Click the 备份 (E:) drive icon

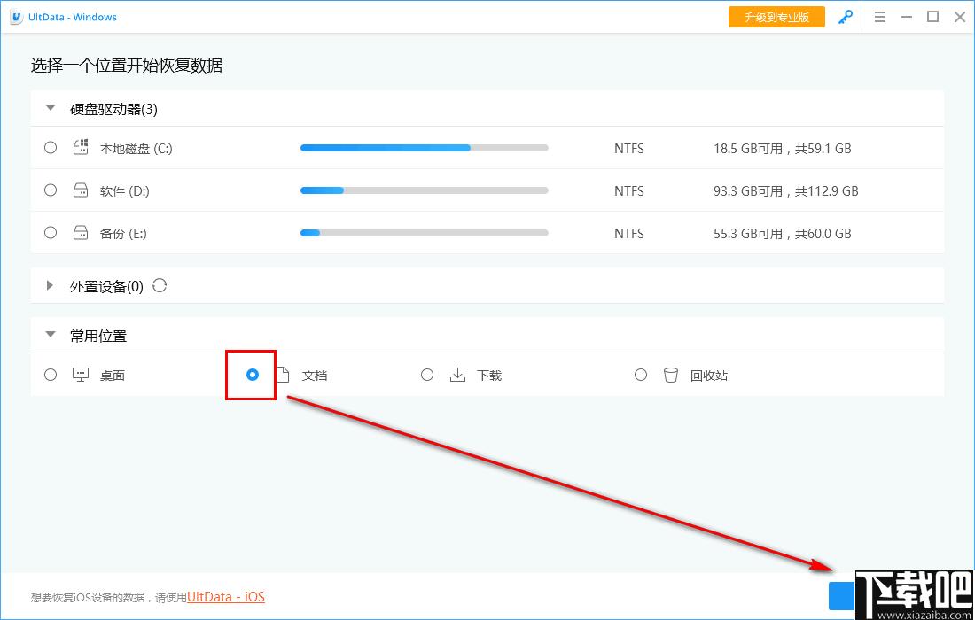(x=81, y=233)
